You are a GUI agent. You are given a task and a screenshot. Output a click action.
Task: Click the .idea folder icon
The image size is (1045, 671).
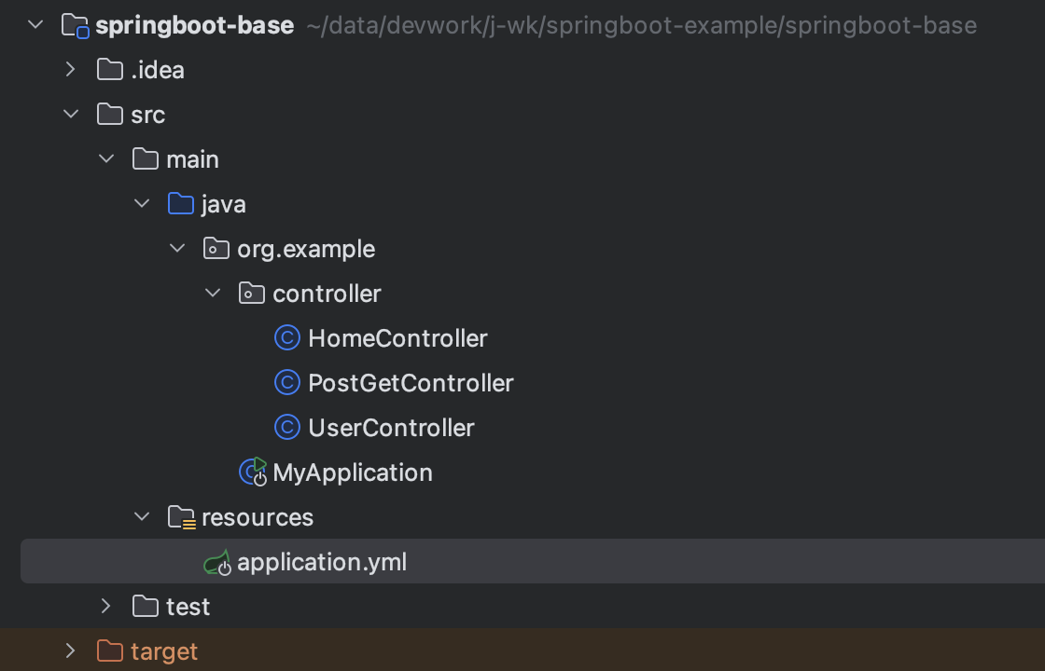(110, 70)
